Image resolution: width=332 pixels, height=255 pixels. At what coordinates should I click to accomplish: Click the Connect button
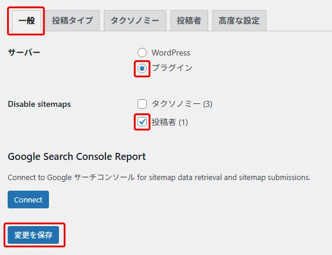point(28,200)
